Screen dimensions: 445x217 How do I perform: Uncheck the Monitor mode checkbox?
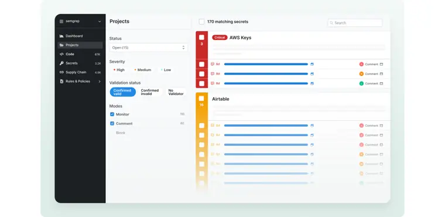pos(112,114)
